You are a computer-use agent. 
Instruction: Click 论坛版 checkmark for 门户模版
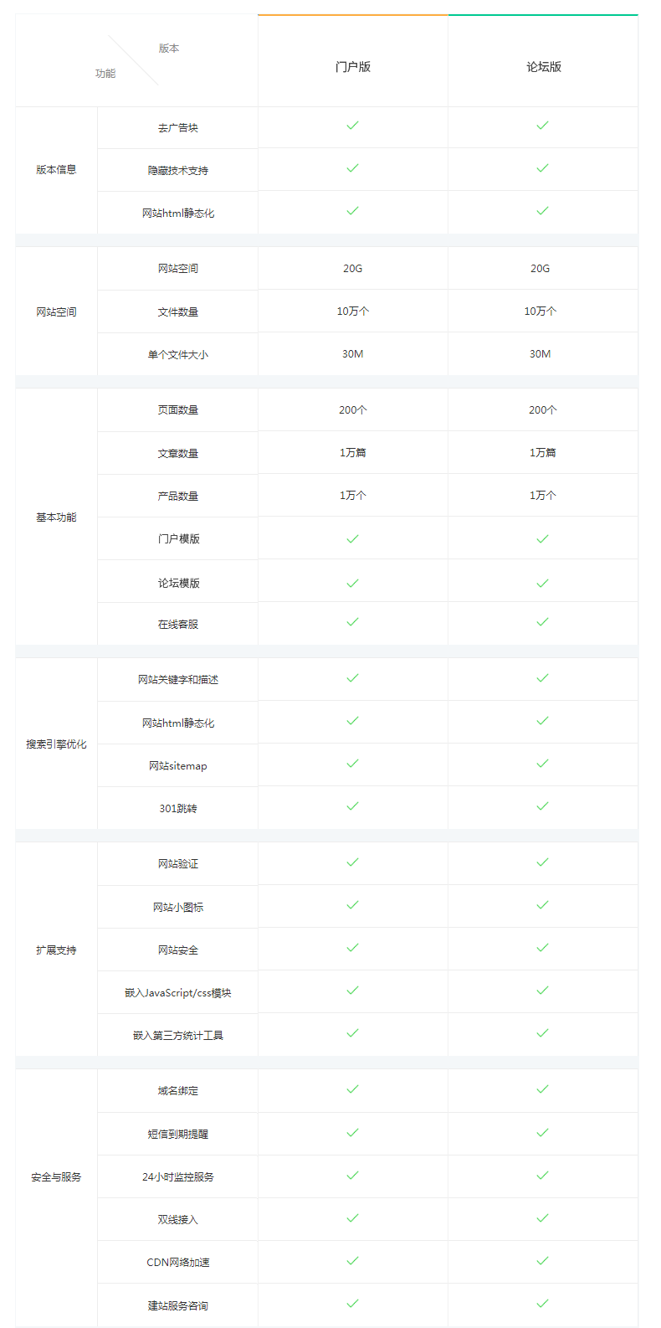pos(542,539)
